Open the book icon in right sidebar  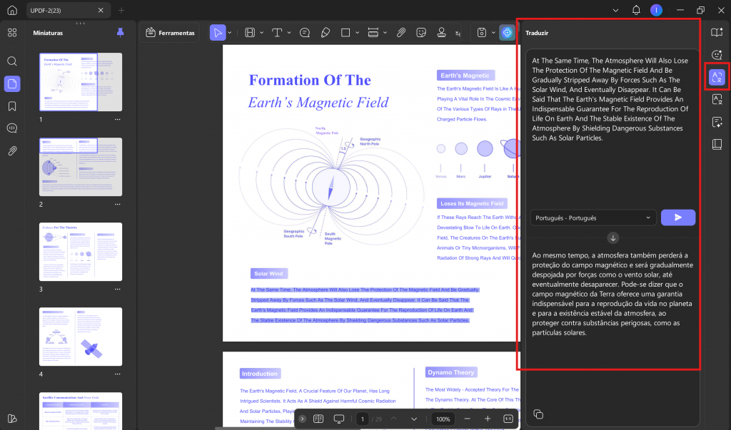point(717,145)
